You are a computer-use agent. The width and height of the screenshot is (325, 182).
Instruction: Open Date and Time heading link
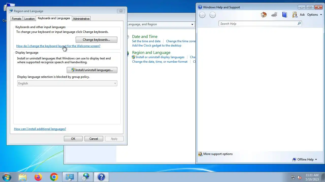pyautogui.click(x=145, y=37)
